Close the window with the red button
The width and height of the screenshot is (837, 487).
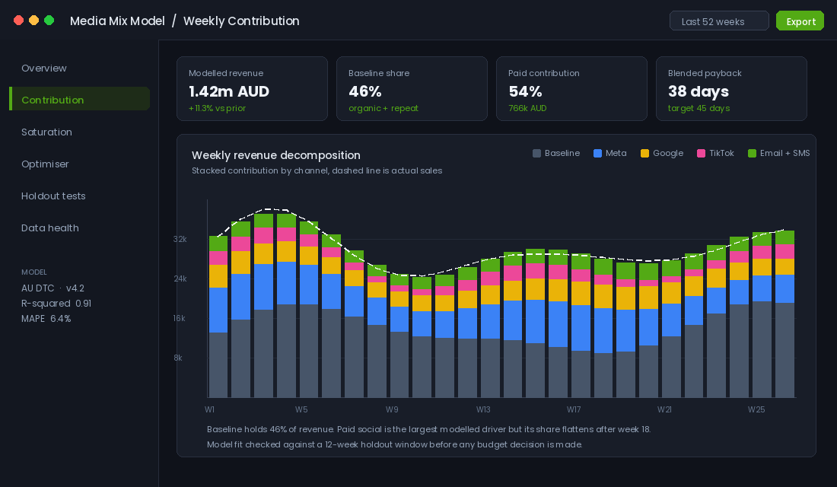[19, 21]
